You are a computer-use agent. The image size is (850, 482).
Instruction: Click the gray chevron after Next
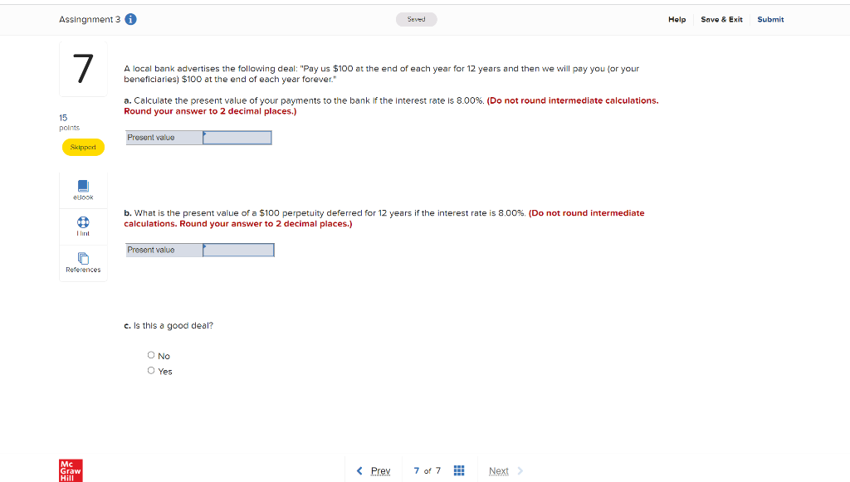click(520, 470)
